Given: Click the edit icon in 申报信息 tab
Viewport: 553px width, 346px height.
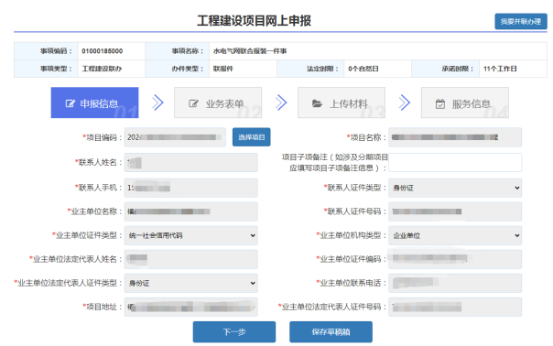Looking at the screenshot, I should pyautogui.click(x=70, y=103).
